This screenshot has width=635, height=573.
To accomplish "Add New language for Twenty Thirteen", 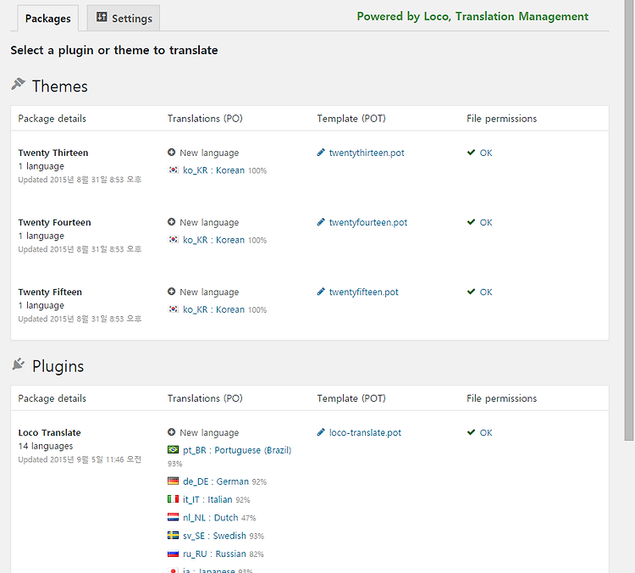I will tap(209, 153).
